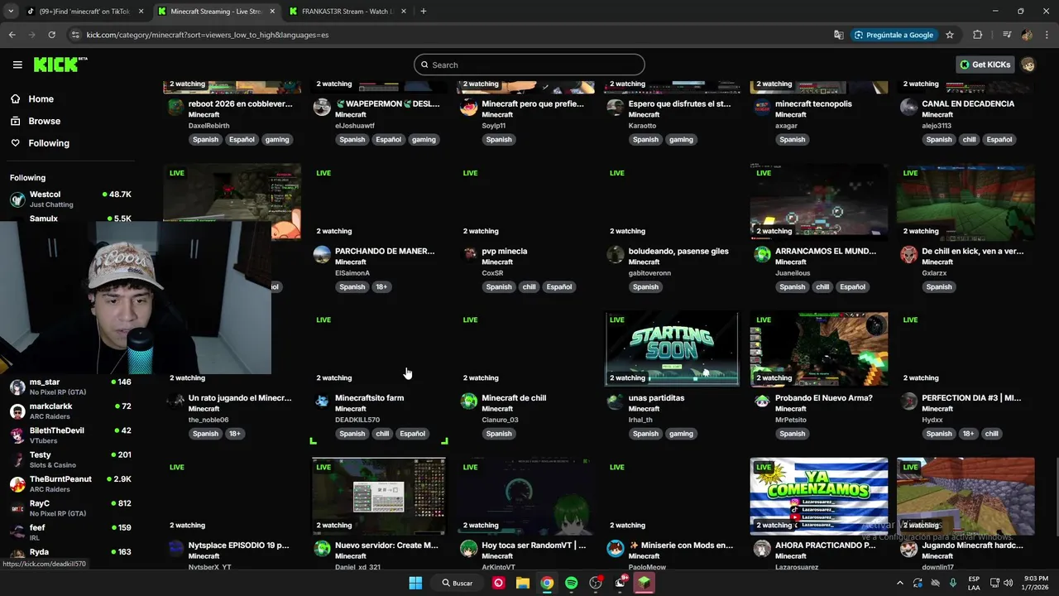
Task: Bookmark this page with star icon
Action: (x=950, y=35)
